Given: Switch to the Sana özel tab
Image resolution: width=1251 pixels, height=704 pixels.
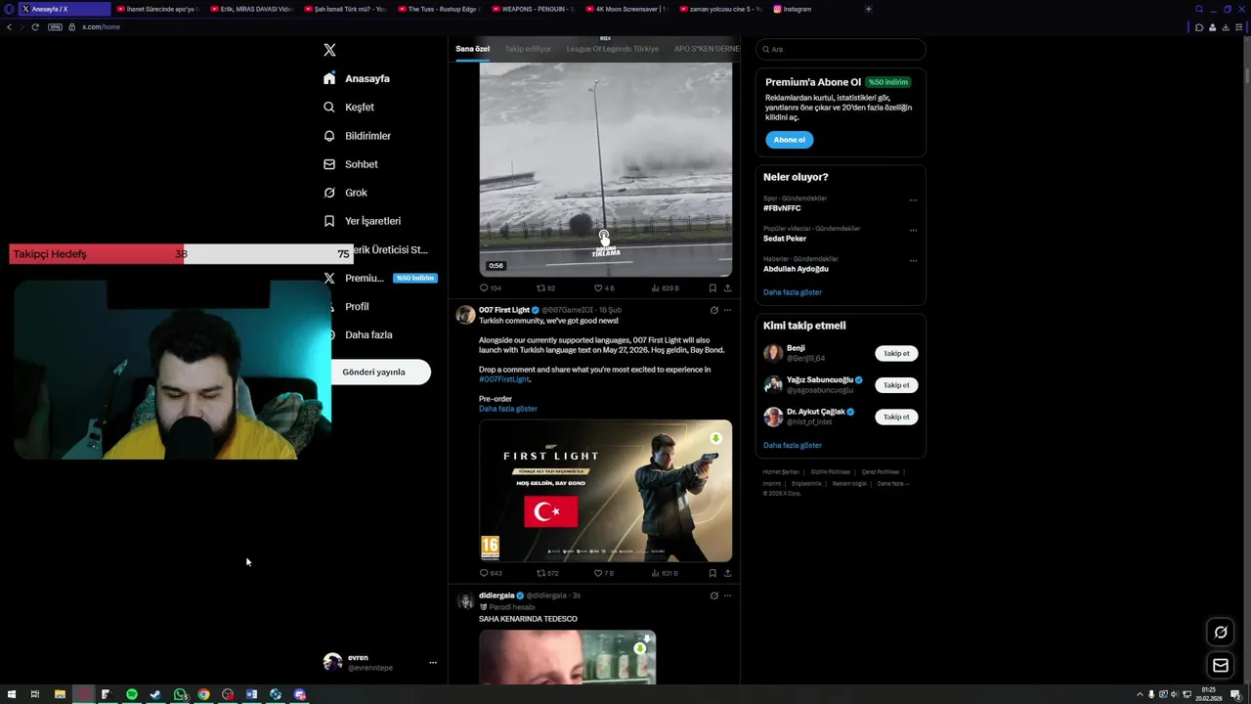Looking at the screenshot, I should [472, 49].
